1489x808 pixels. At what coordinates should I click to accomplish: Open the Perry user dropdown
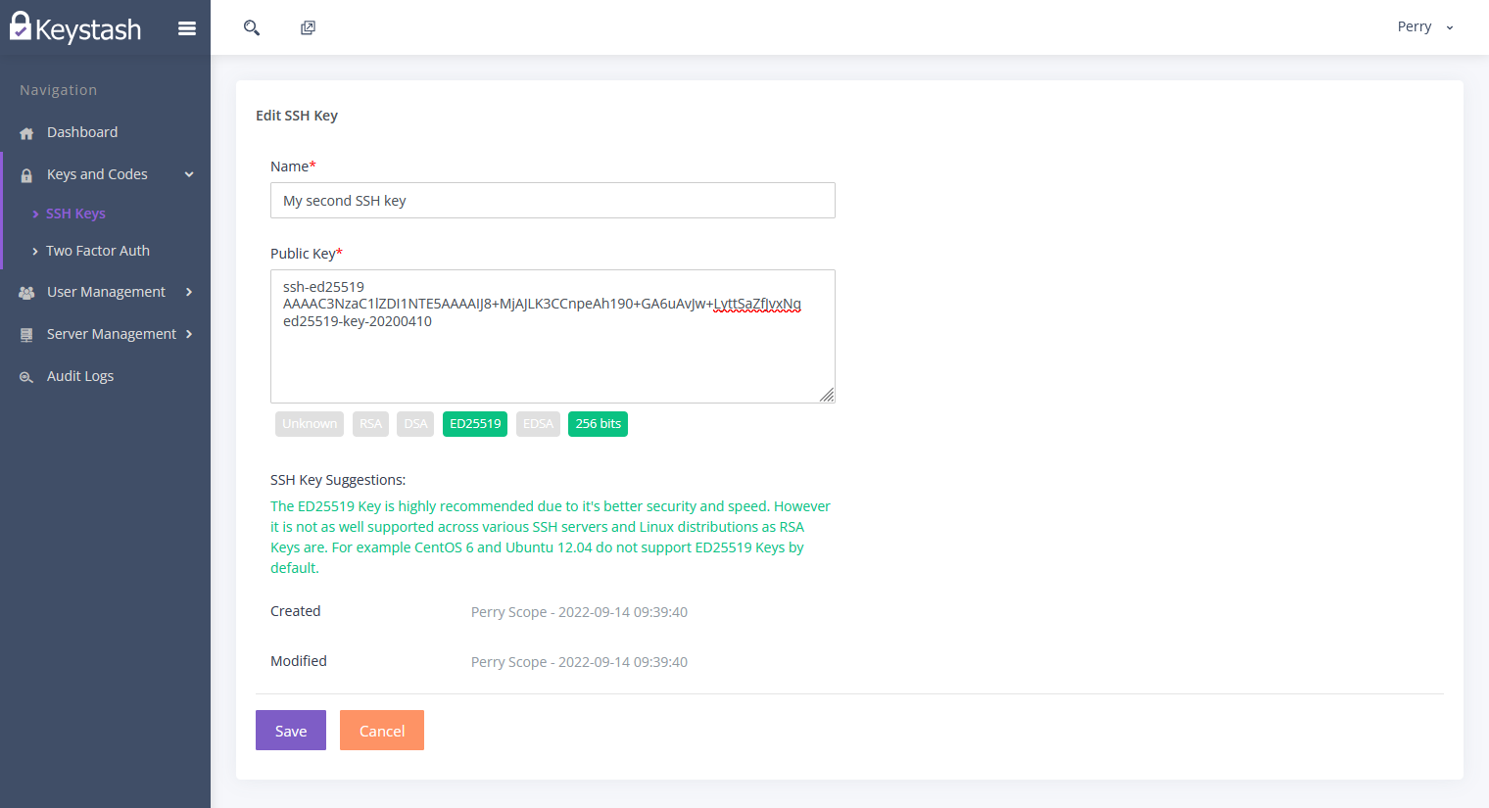1425,26
